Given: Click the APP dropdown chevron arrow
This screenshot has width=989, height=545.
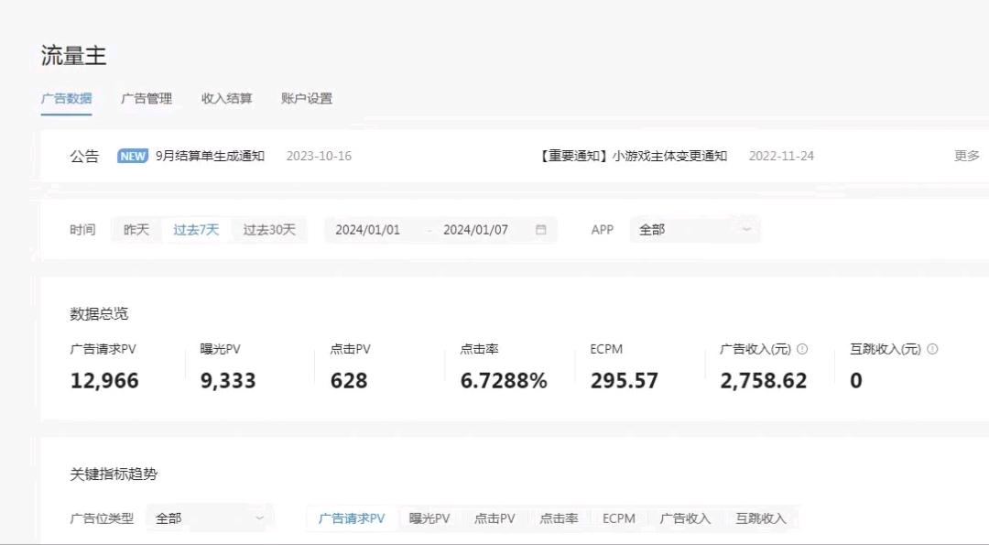Looking at the screenshot, I should (746, 230).
